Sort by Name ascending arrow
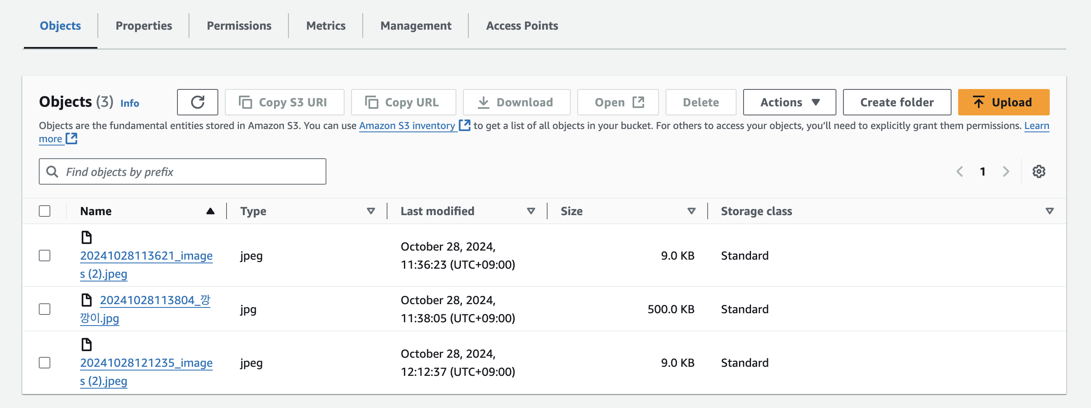This screenshot has height=408, width=1091. click(x=210, y=211)
